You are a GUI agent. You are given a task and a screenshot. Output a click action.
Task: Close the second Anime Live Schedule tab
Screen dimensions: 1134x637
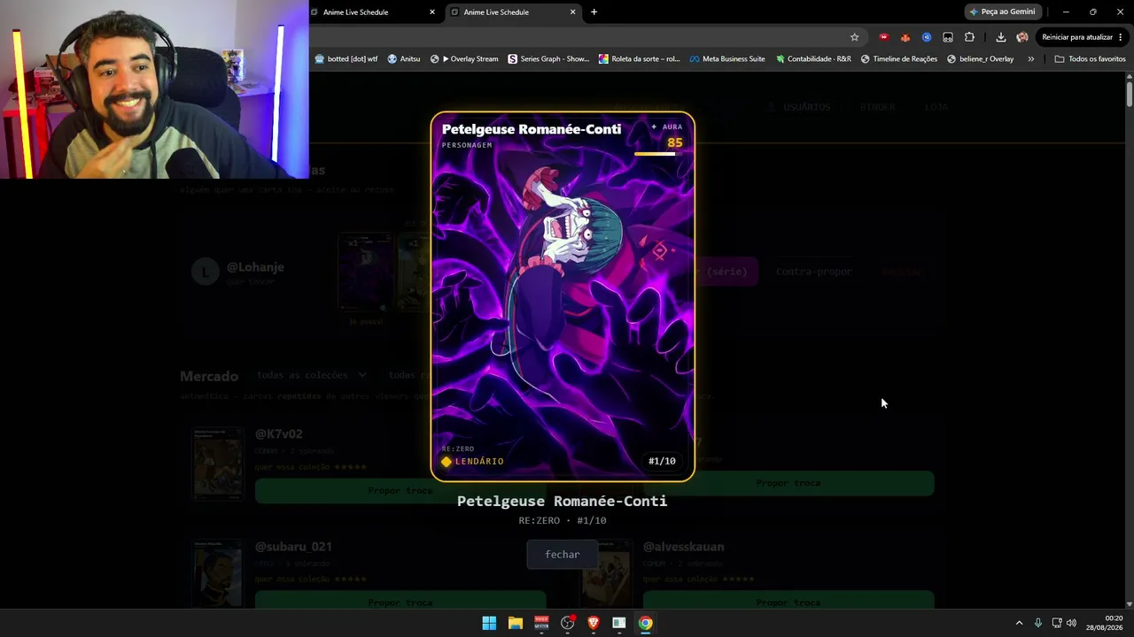click(x=573, y=12)
